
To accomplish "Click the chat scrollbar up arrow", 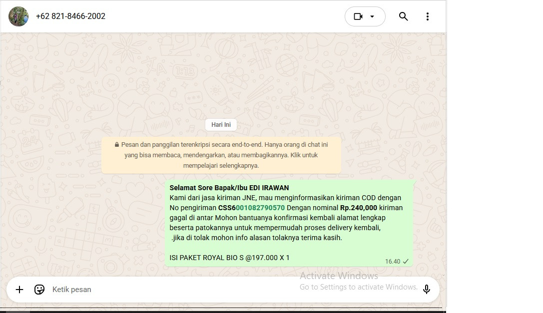I will pos(444,34).
